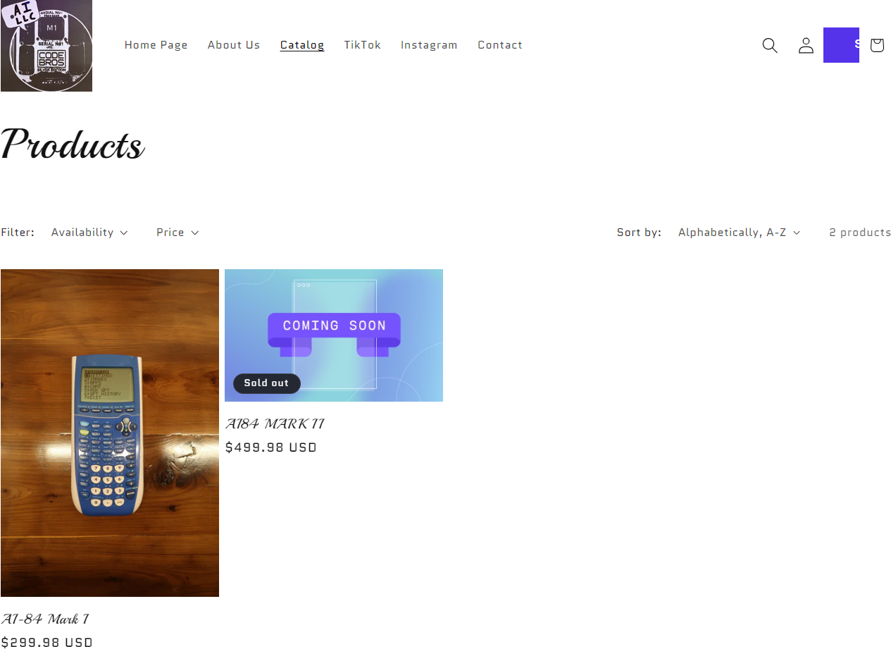
Task: Click the account login person icon
Action: 806,45
